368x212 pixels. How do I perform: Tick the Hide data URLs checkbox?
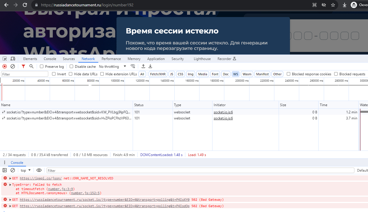click(71, 74)
